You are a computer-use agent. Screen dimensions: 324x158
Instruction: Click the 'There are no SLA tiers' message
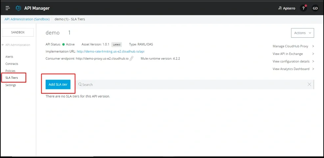[78, 96]
